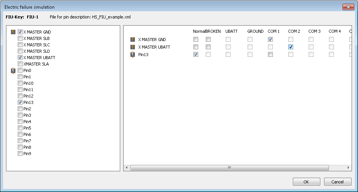Uncheck COM 1 for the X MASTER GND row

[x=270, y=40]
